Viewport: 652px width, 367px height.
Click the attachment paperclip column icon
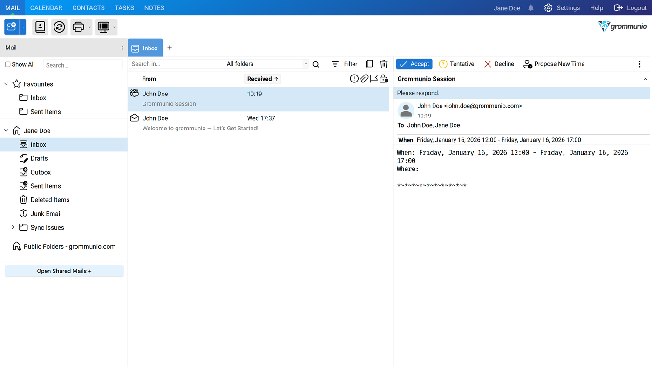point(364,79)
